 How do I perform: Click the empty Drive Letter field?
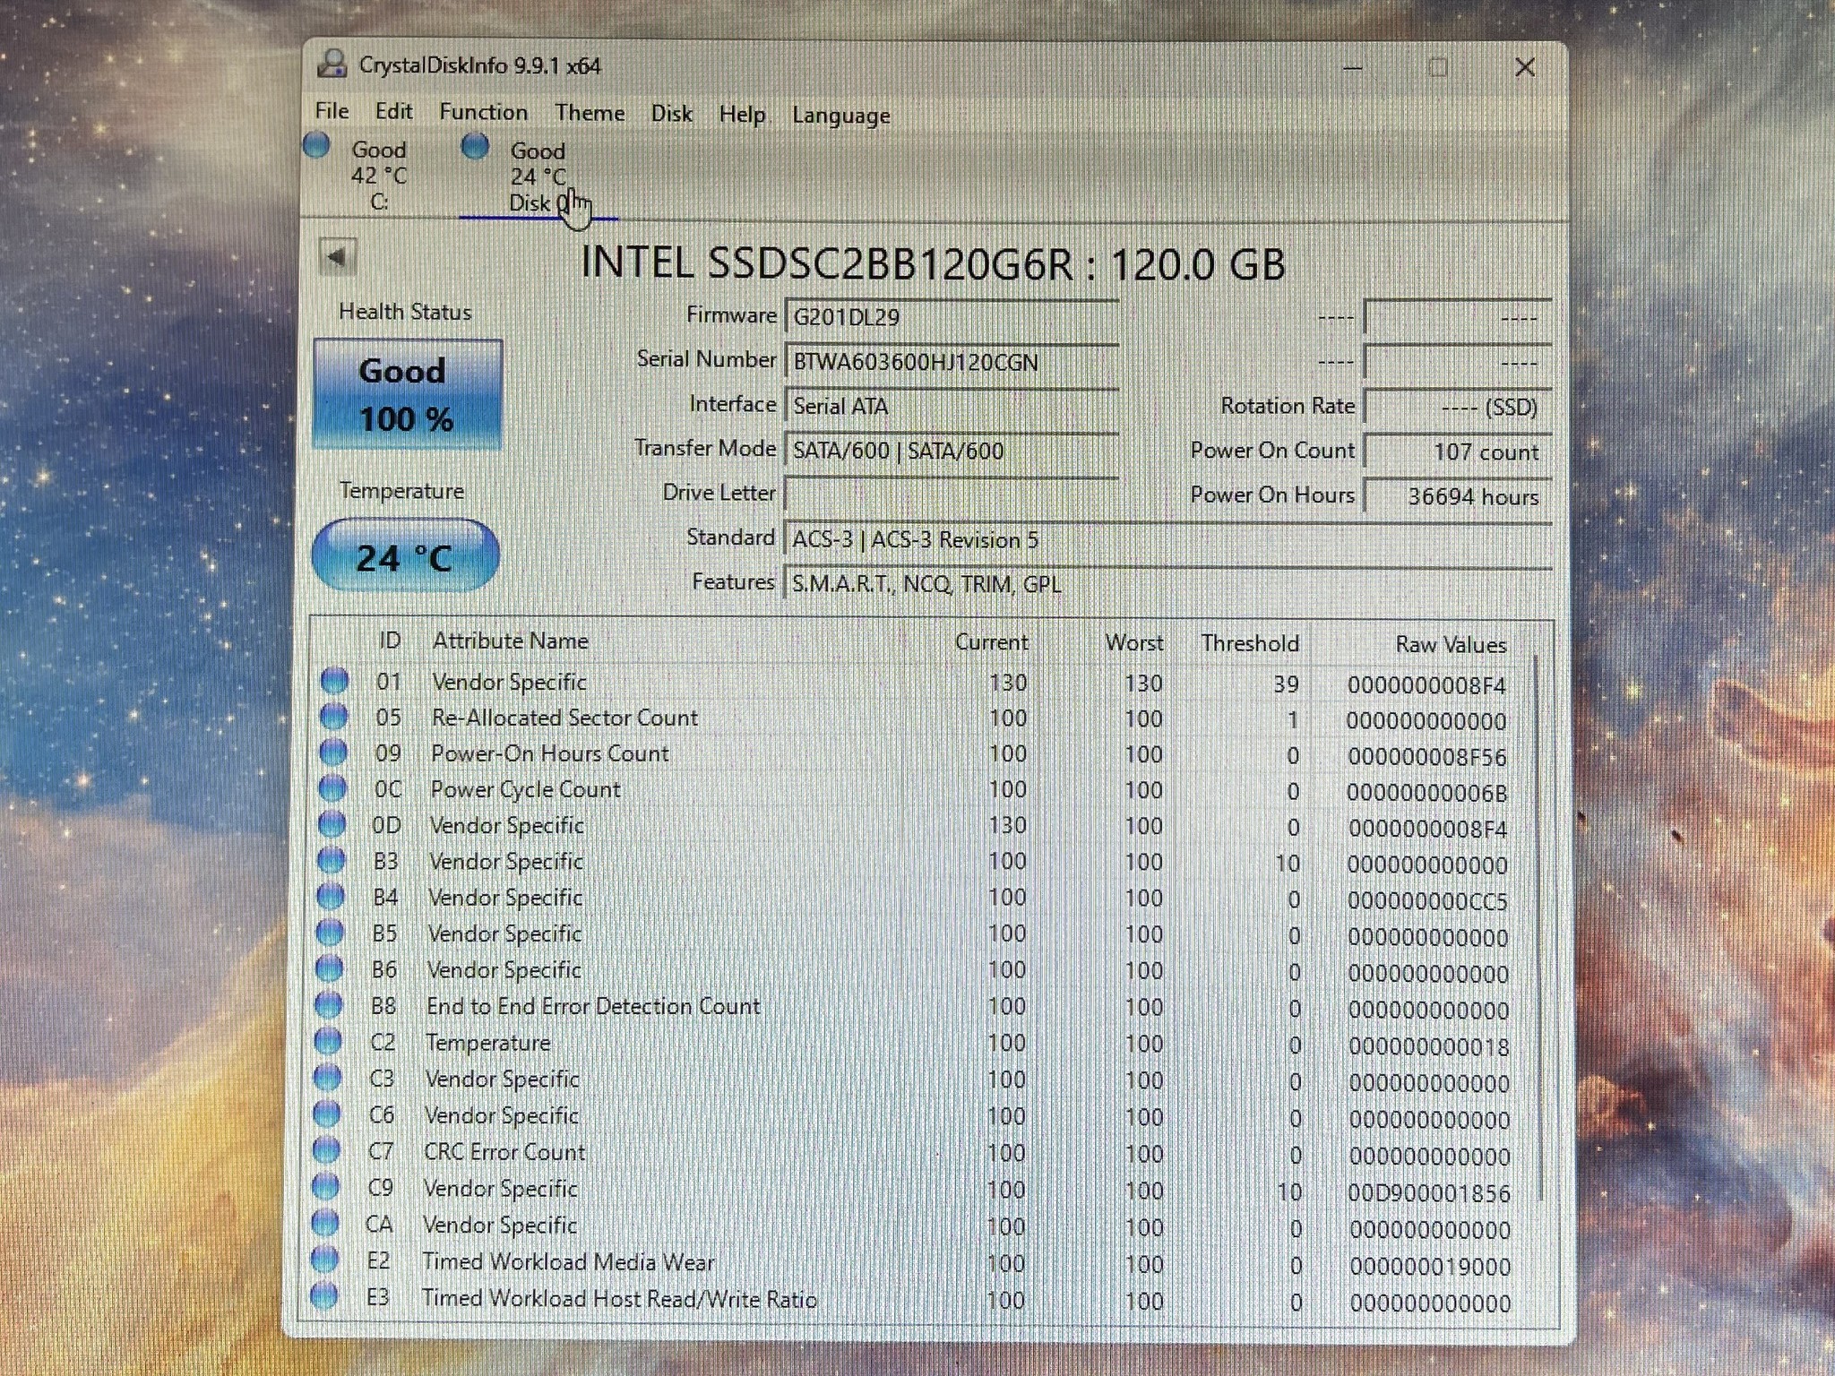[x=952, y=494]
